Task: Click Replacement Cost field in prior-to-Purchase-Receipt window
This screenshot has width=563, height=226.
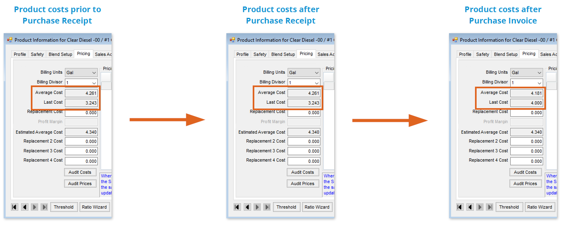Action: point(81,113)
